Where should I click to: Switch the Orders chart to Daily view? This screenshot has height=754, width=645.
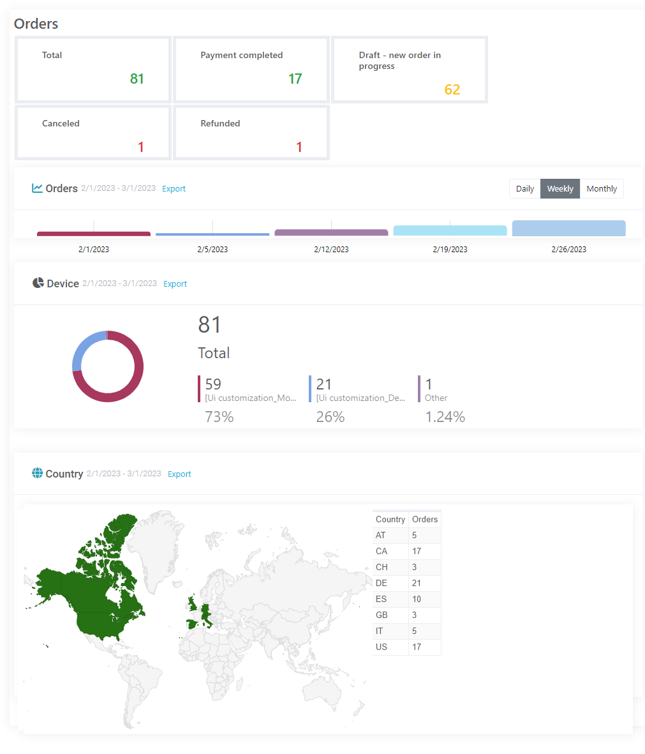524,188
